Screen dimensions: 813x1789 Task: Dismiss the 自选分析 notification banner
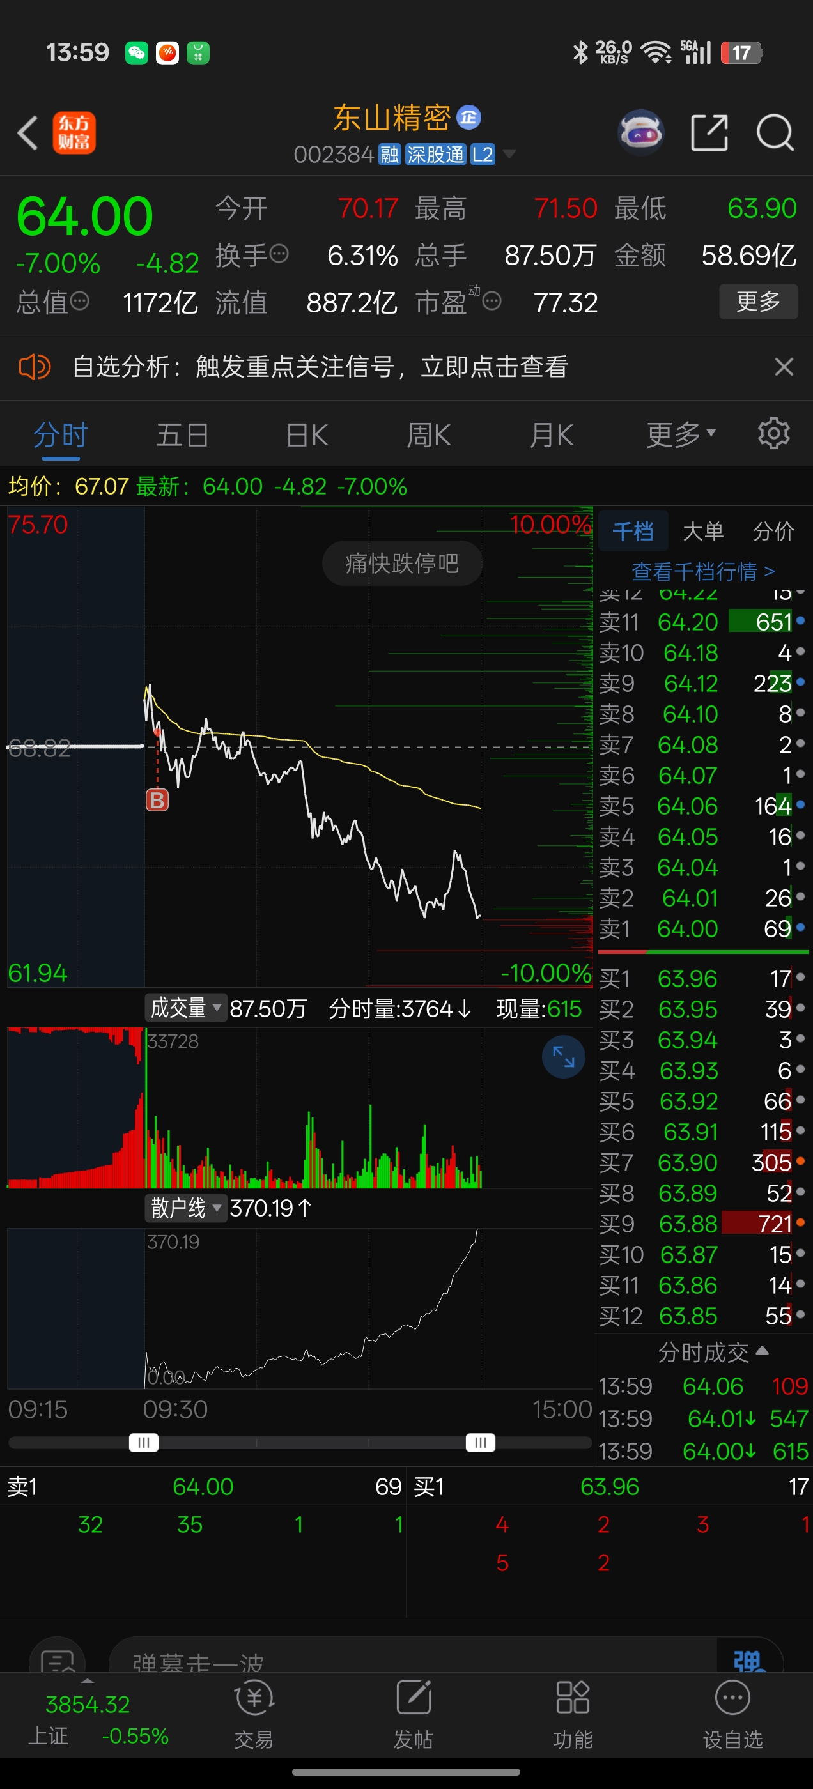(784, 367)
